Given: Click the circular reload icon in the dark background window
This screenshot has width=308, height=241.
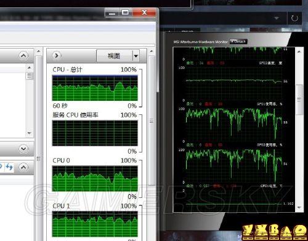Looking at the screenshot, I should pos(294,18).
